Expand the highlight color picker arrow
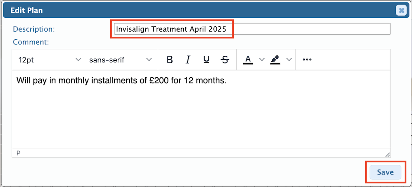412x187 pixels. pyautogui.click(x=289, y=59)
